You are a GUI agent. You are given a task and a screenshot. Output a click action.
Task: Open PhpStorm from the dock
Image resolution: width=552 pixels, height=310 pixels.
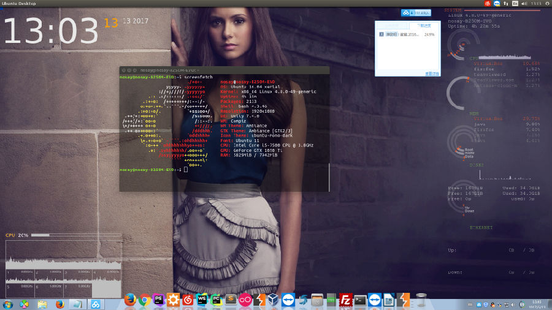159,300
